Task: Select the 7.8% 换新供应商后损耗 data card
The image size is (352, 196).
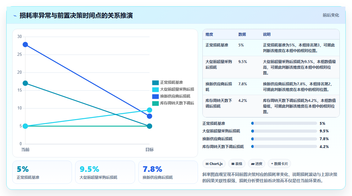Action: point(168,172)
